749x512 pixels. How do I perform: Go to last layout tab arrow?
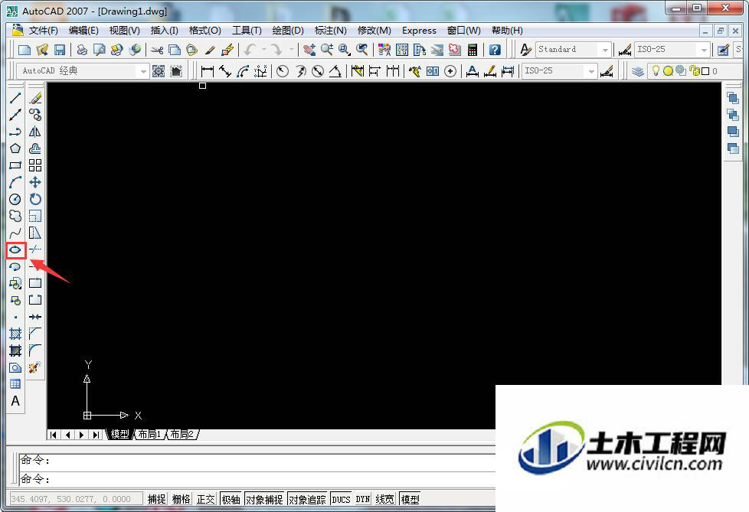pyautogui.click(x=96, y=435)
